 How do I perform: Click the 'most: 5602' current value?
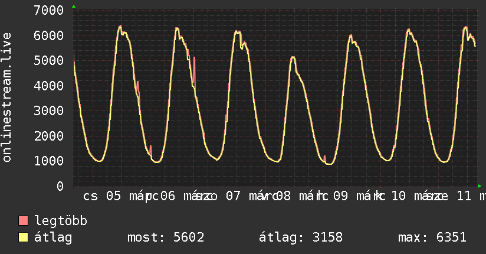pos(166,238)
